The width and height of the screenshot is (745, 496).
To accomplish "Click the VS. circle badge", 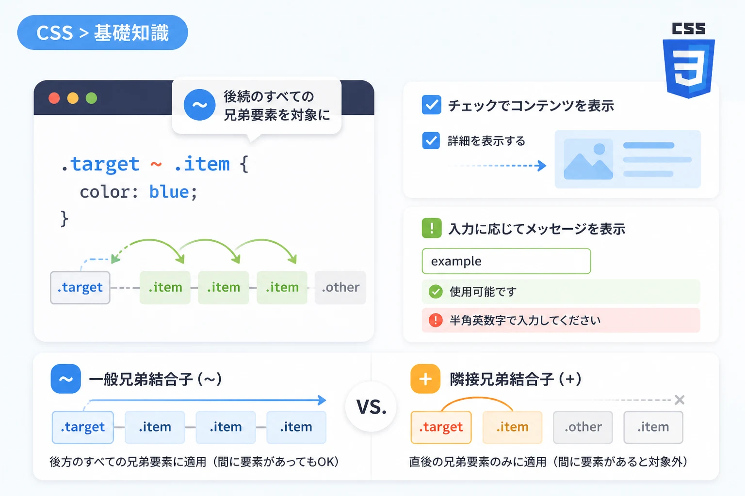I will pos(371,407).
